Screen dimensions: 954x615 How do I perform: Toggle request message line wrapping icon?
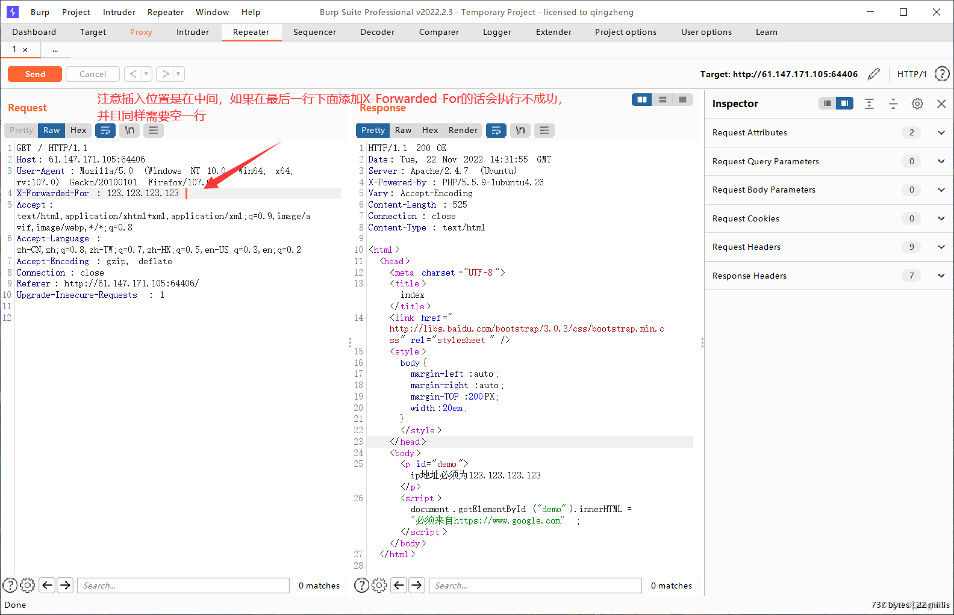tap(105, 130)
